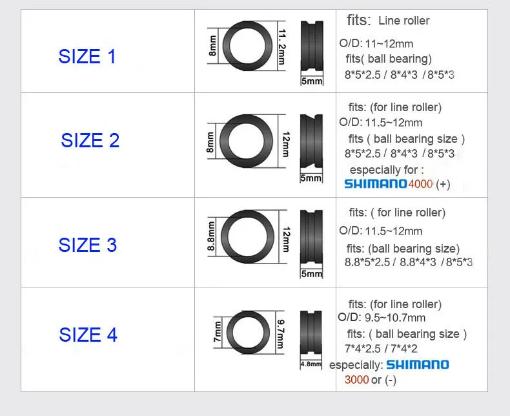Click the SIZE 3 front-view ring image
Image resolution: width=510 pixels, height=416 pixels.
pyautogui.click(x=249, y=238)
